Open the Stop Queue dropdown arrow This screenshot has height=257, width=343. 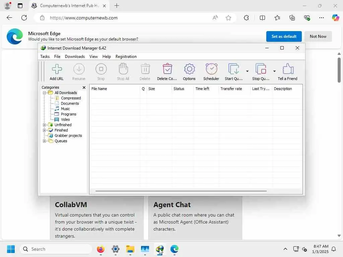pos(274,71)
